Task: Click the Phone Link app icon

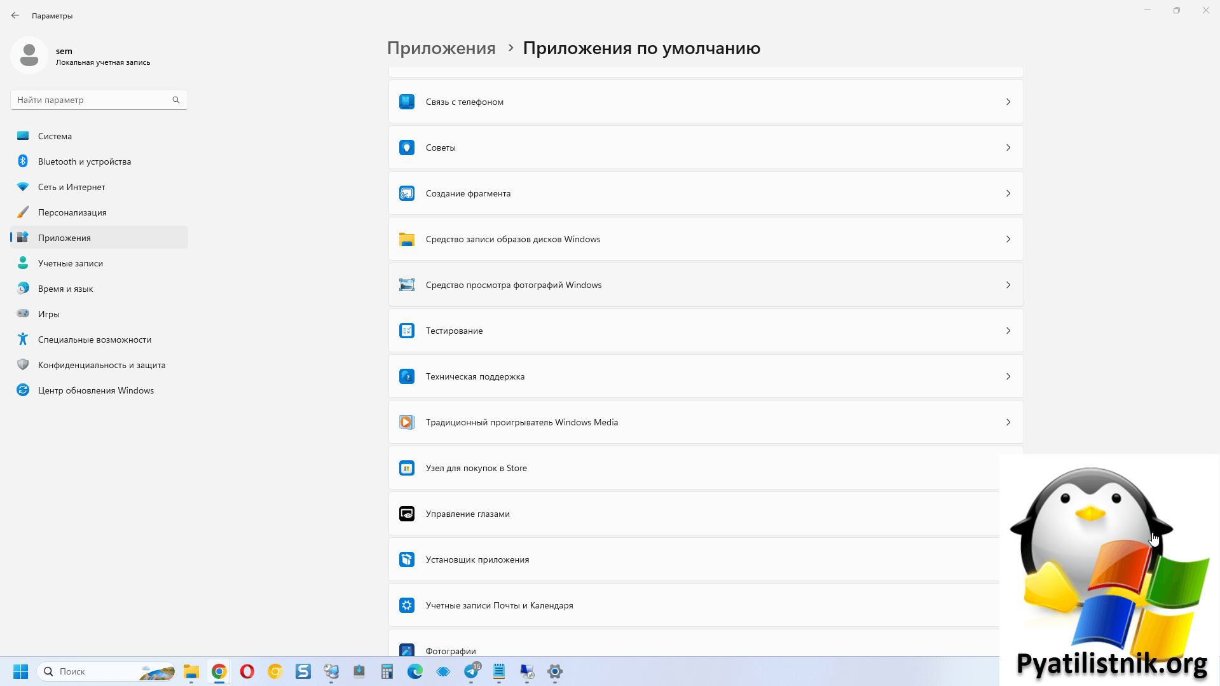Action: click(407, 102)
